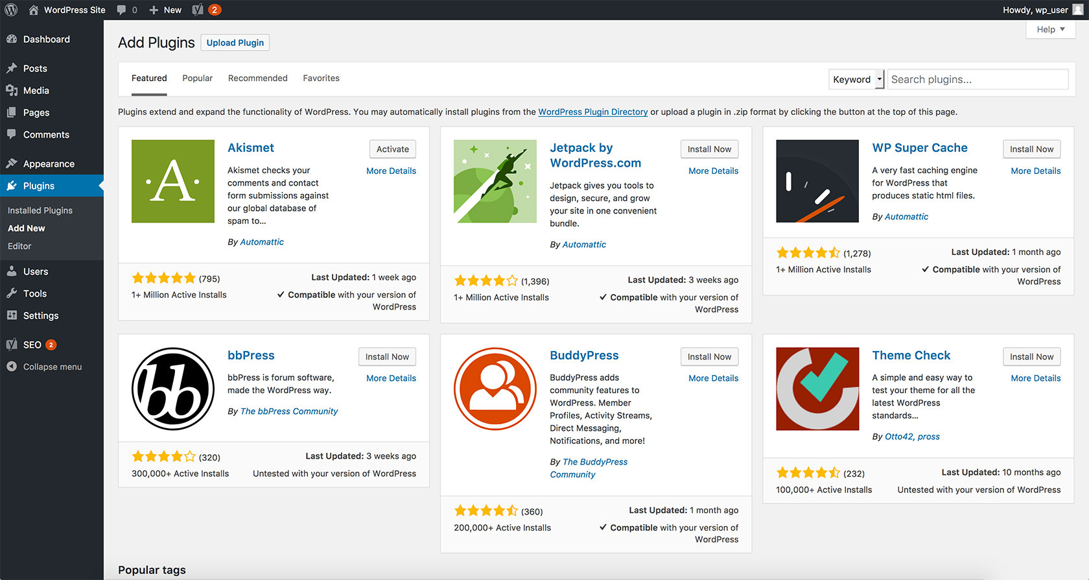Click the Theme Check plugin icon

pos(817,389)
